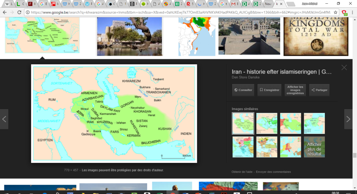Open the Iran historie title link
Image resolution: width=357 pixels, height=194 pixels.
[281, 72]
